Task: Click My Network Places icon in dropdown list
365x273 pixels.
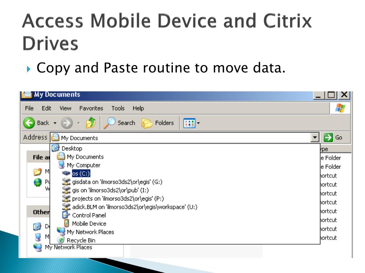Action: pos(61,231)
